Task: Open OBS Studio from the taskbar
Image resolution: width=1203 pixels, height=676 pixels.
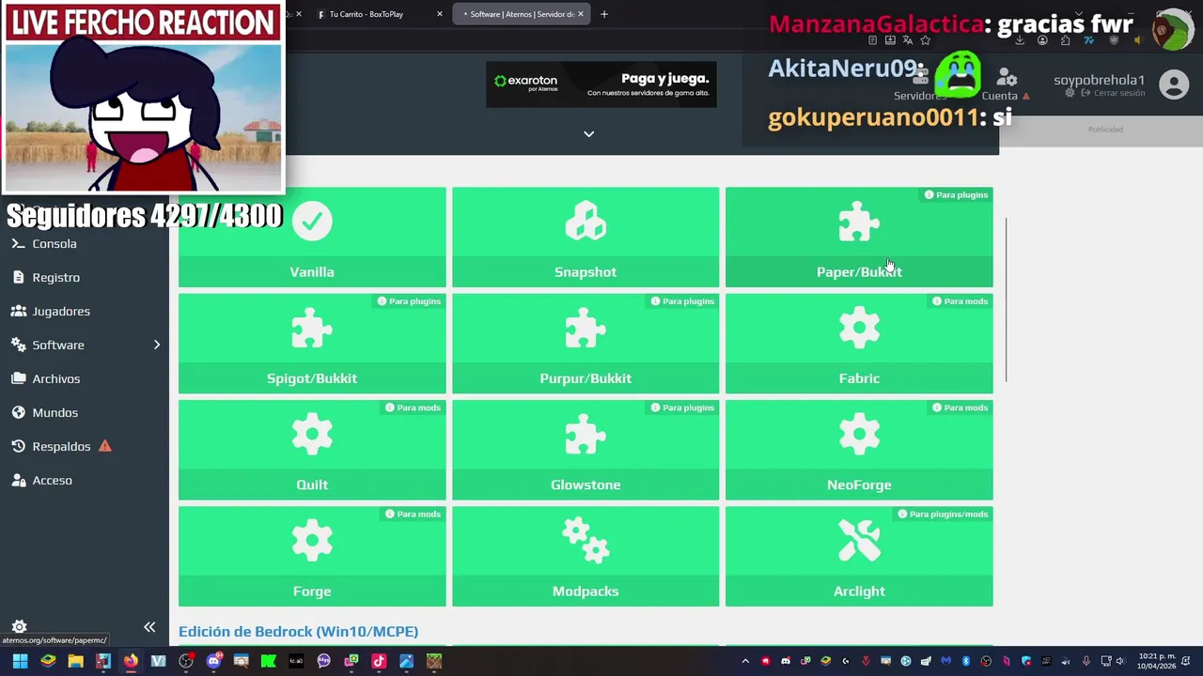Action: (186, 661)
